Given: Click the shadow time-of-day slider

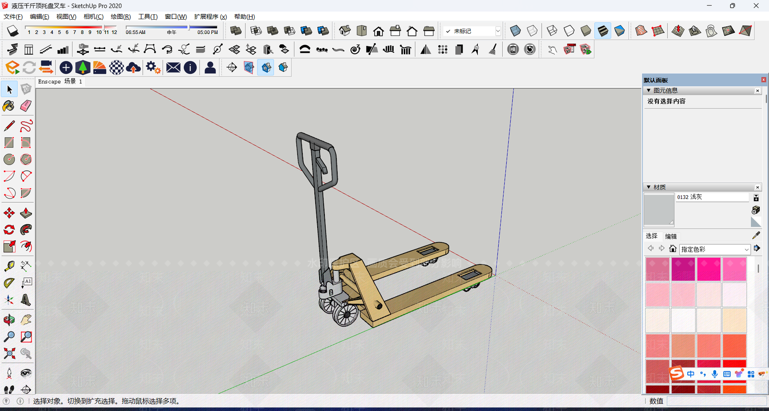Looking at the screenshot, I should [172, 27].
